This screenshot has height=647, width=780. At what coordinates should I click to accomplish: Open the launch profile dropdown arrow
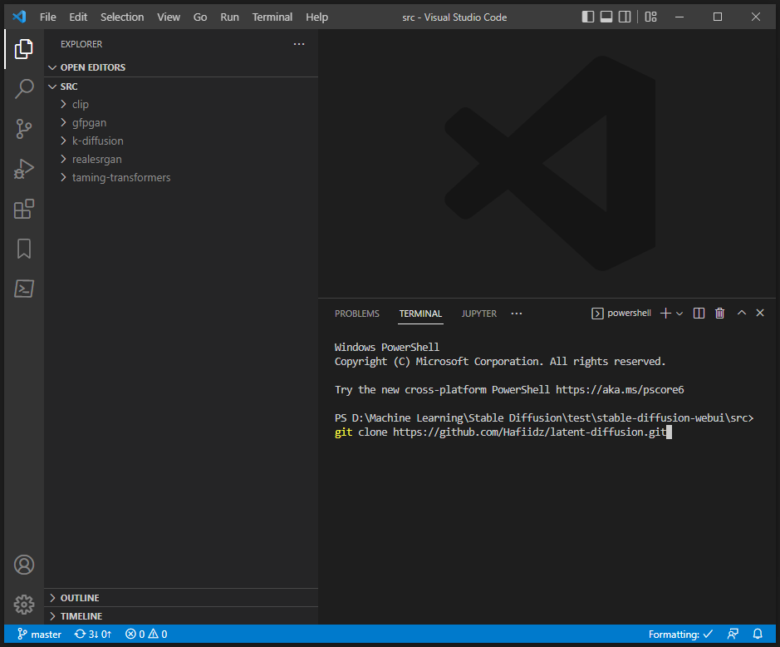click(x=679, y=314)
